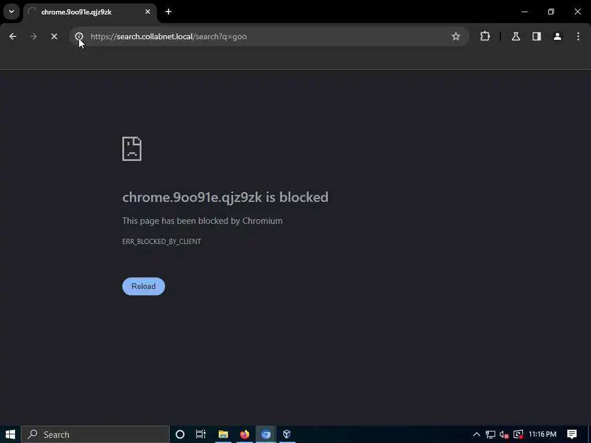Click the back navigation arrow
Screen dimensions: 591x443
click(13, 36)
